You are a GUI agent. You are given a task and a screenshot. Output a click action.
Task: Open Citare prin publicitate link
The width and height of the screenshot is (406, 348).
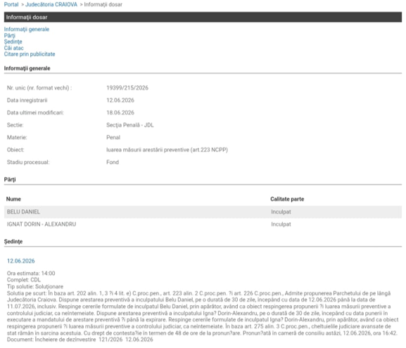tap(30, 54)
